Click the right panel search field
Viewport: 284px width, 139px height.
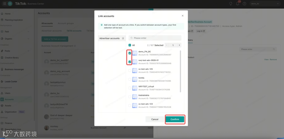pos(258,49)
